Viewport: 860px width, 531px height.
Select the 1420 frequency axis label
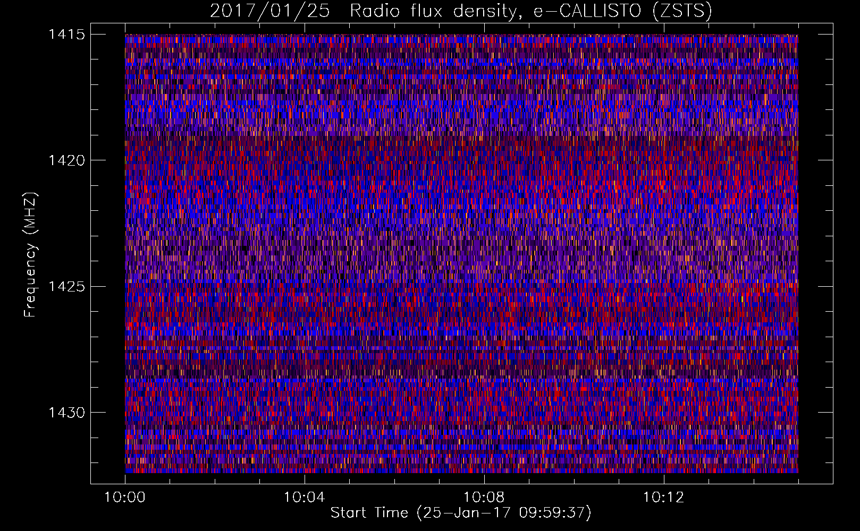[x=66, y=160]
